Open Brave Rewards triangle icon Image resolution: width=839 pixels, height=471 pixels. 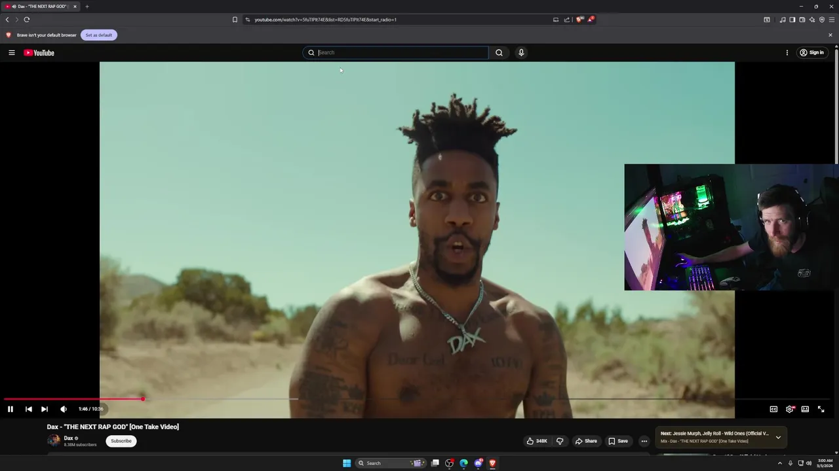click(x=591, y=20)
